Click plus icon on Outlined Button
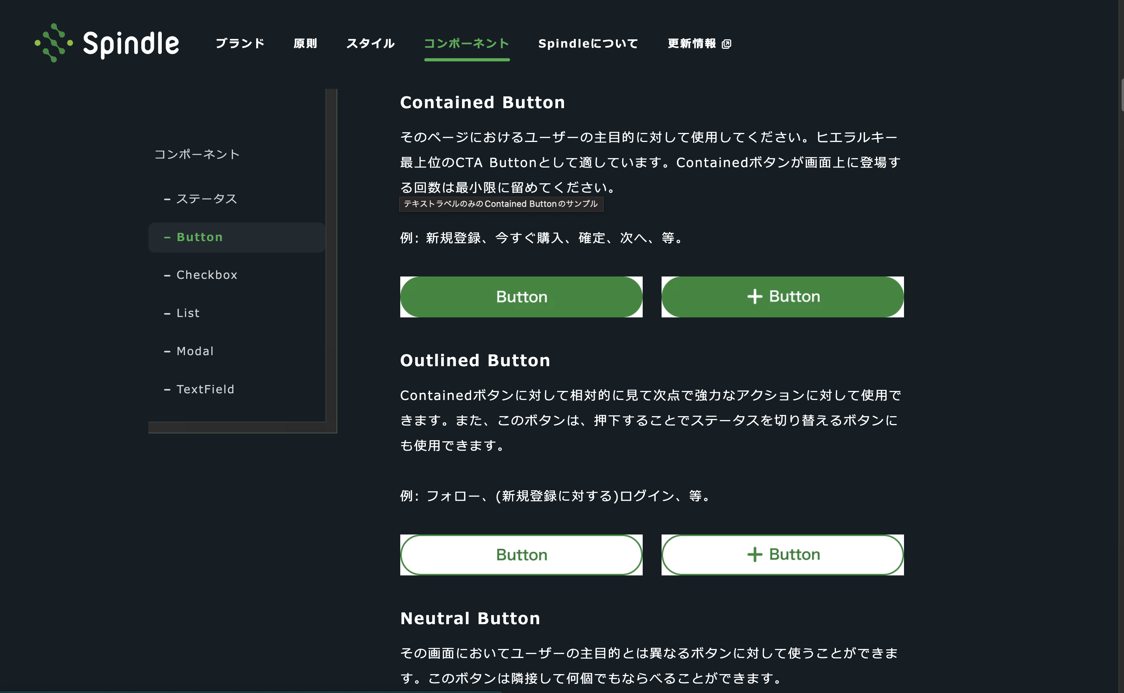Viewport: 1124px width, 693px height. click(754, 555)
